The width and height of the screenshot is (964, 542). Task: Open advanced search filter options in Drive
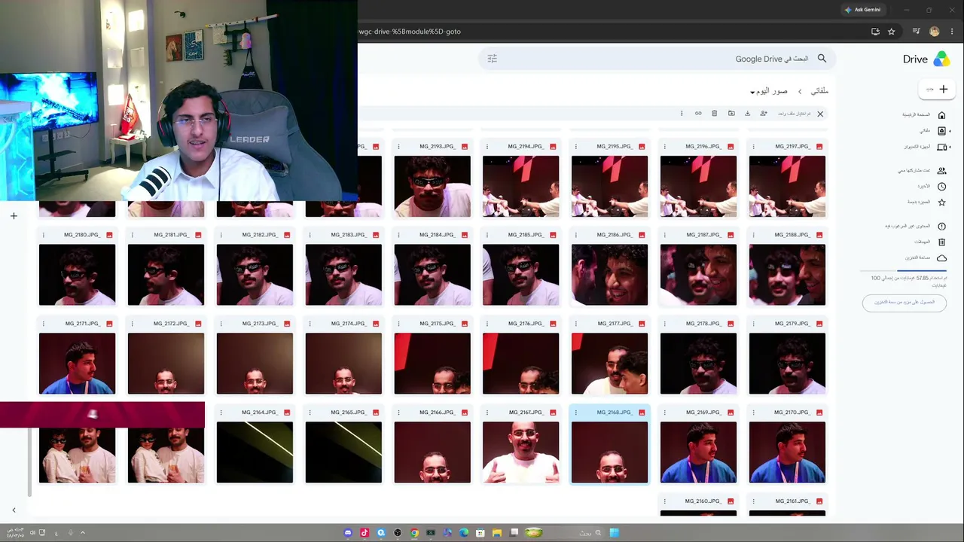pos(493,59)
